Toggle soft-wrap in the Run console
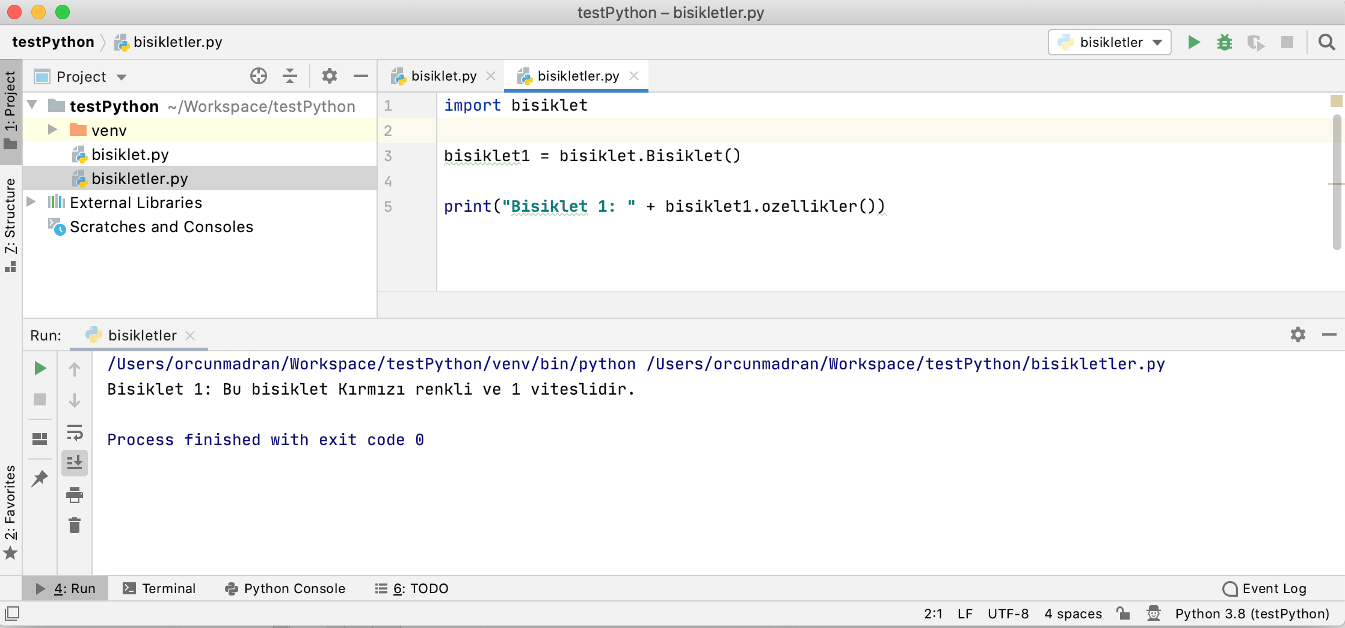 pos(75,432)
